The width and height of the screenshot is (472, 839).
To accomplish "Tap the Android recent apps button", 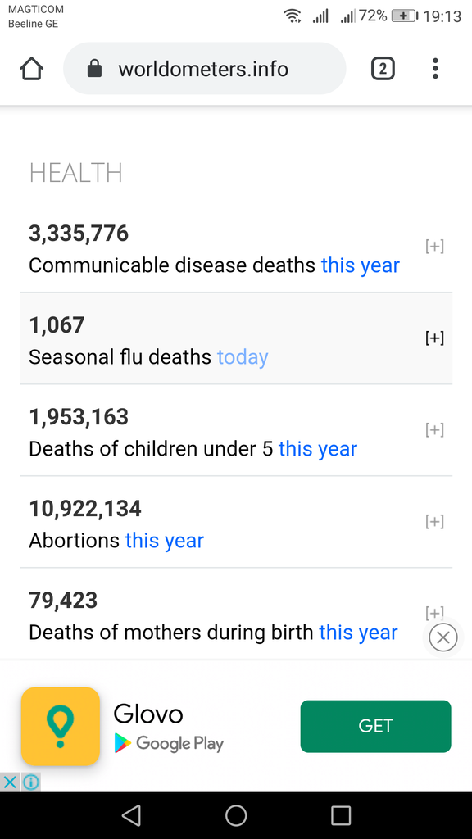I will click(341, 815).
